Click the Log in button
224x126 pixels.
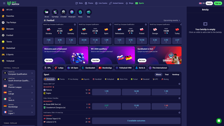click(x=209, y=3)
